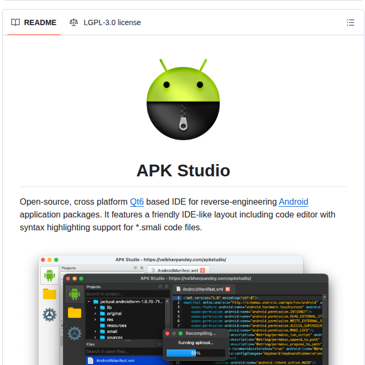Click the Files panel header
The height and width of the screenshot is (365, 365).
pos(124,344)
